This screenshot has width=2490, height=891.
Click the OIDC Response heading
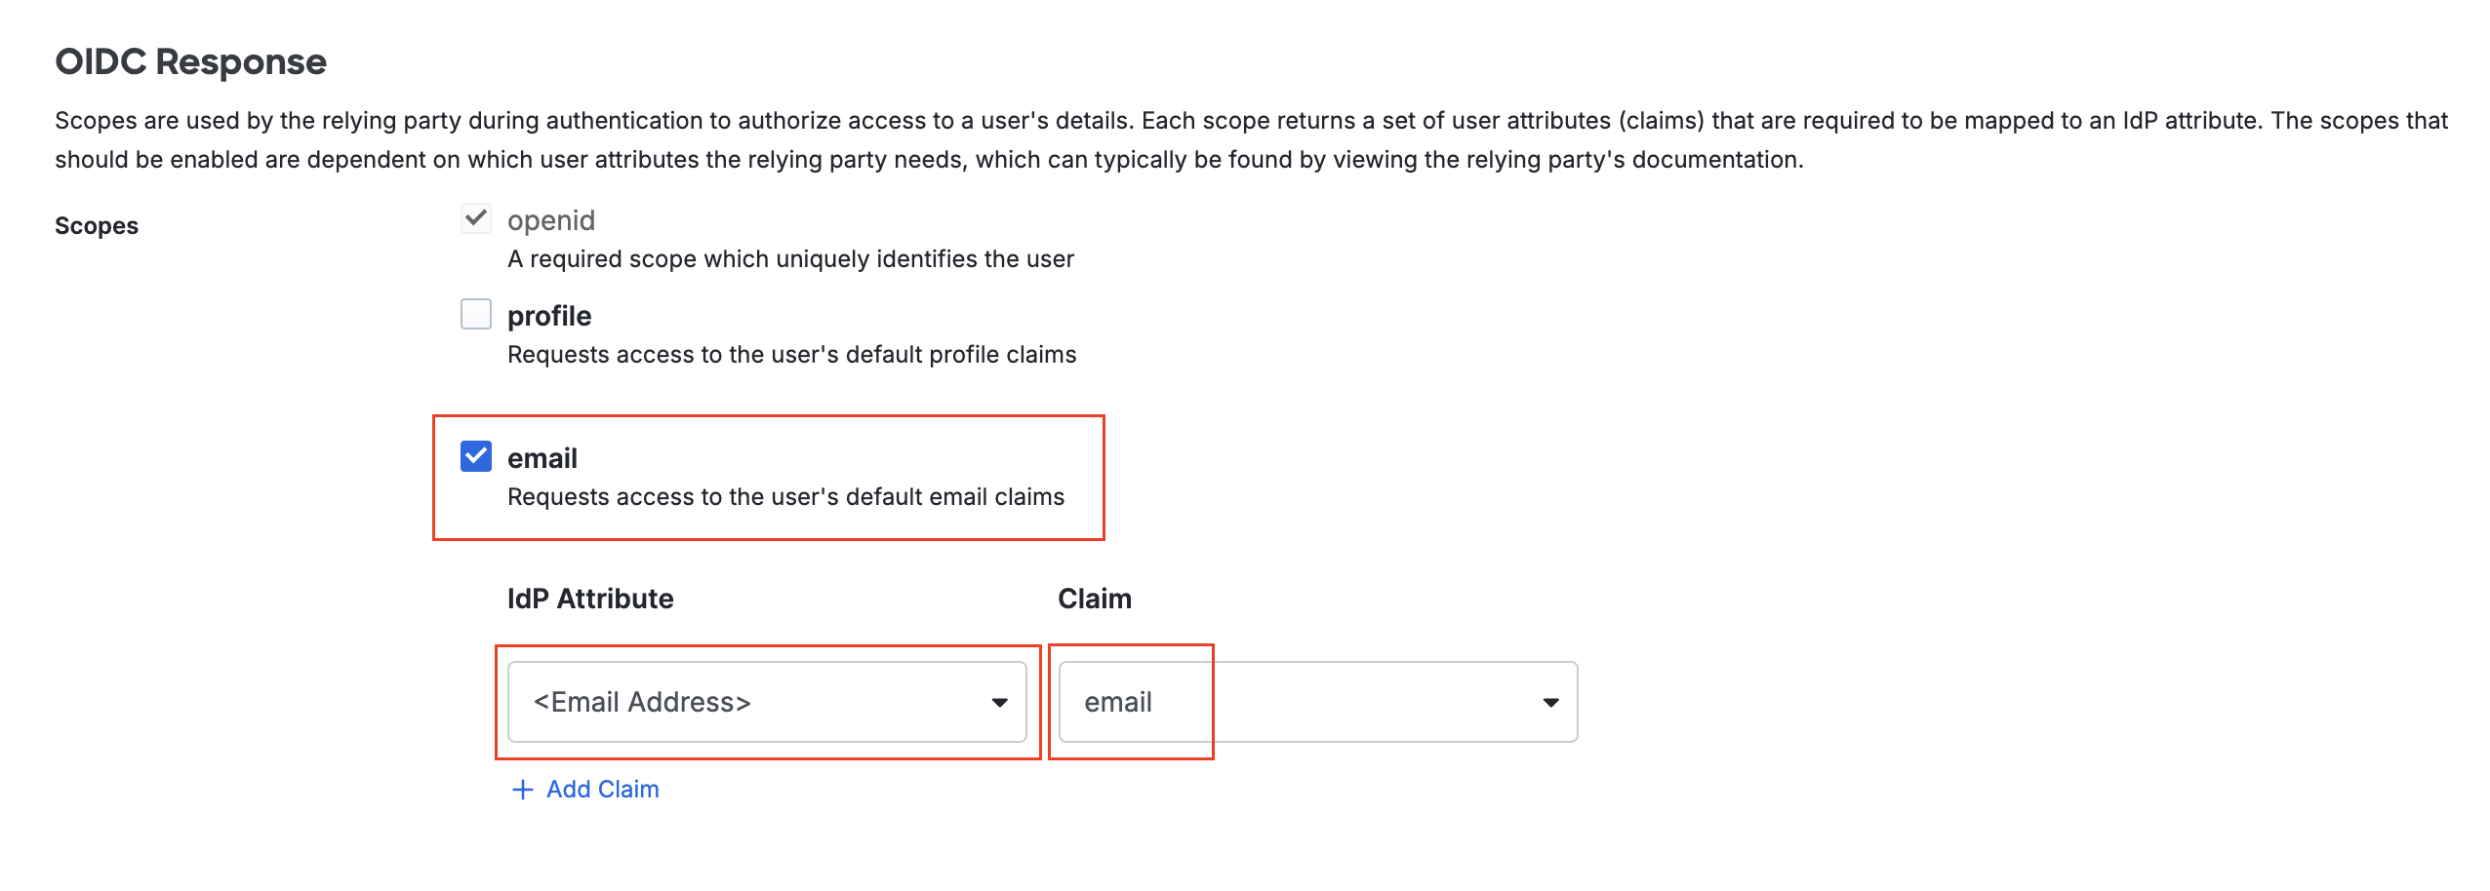coord(190,61)
